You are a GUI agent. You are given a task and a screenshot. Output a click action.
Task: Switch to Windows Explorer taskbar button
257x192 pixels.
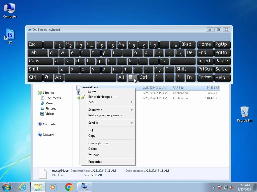click(x=38, y=187)
